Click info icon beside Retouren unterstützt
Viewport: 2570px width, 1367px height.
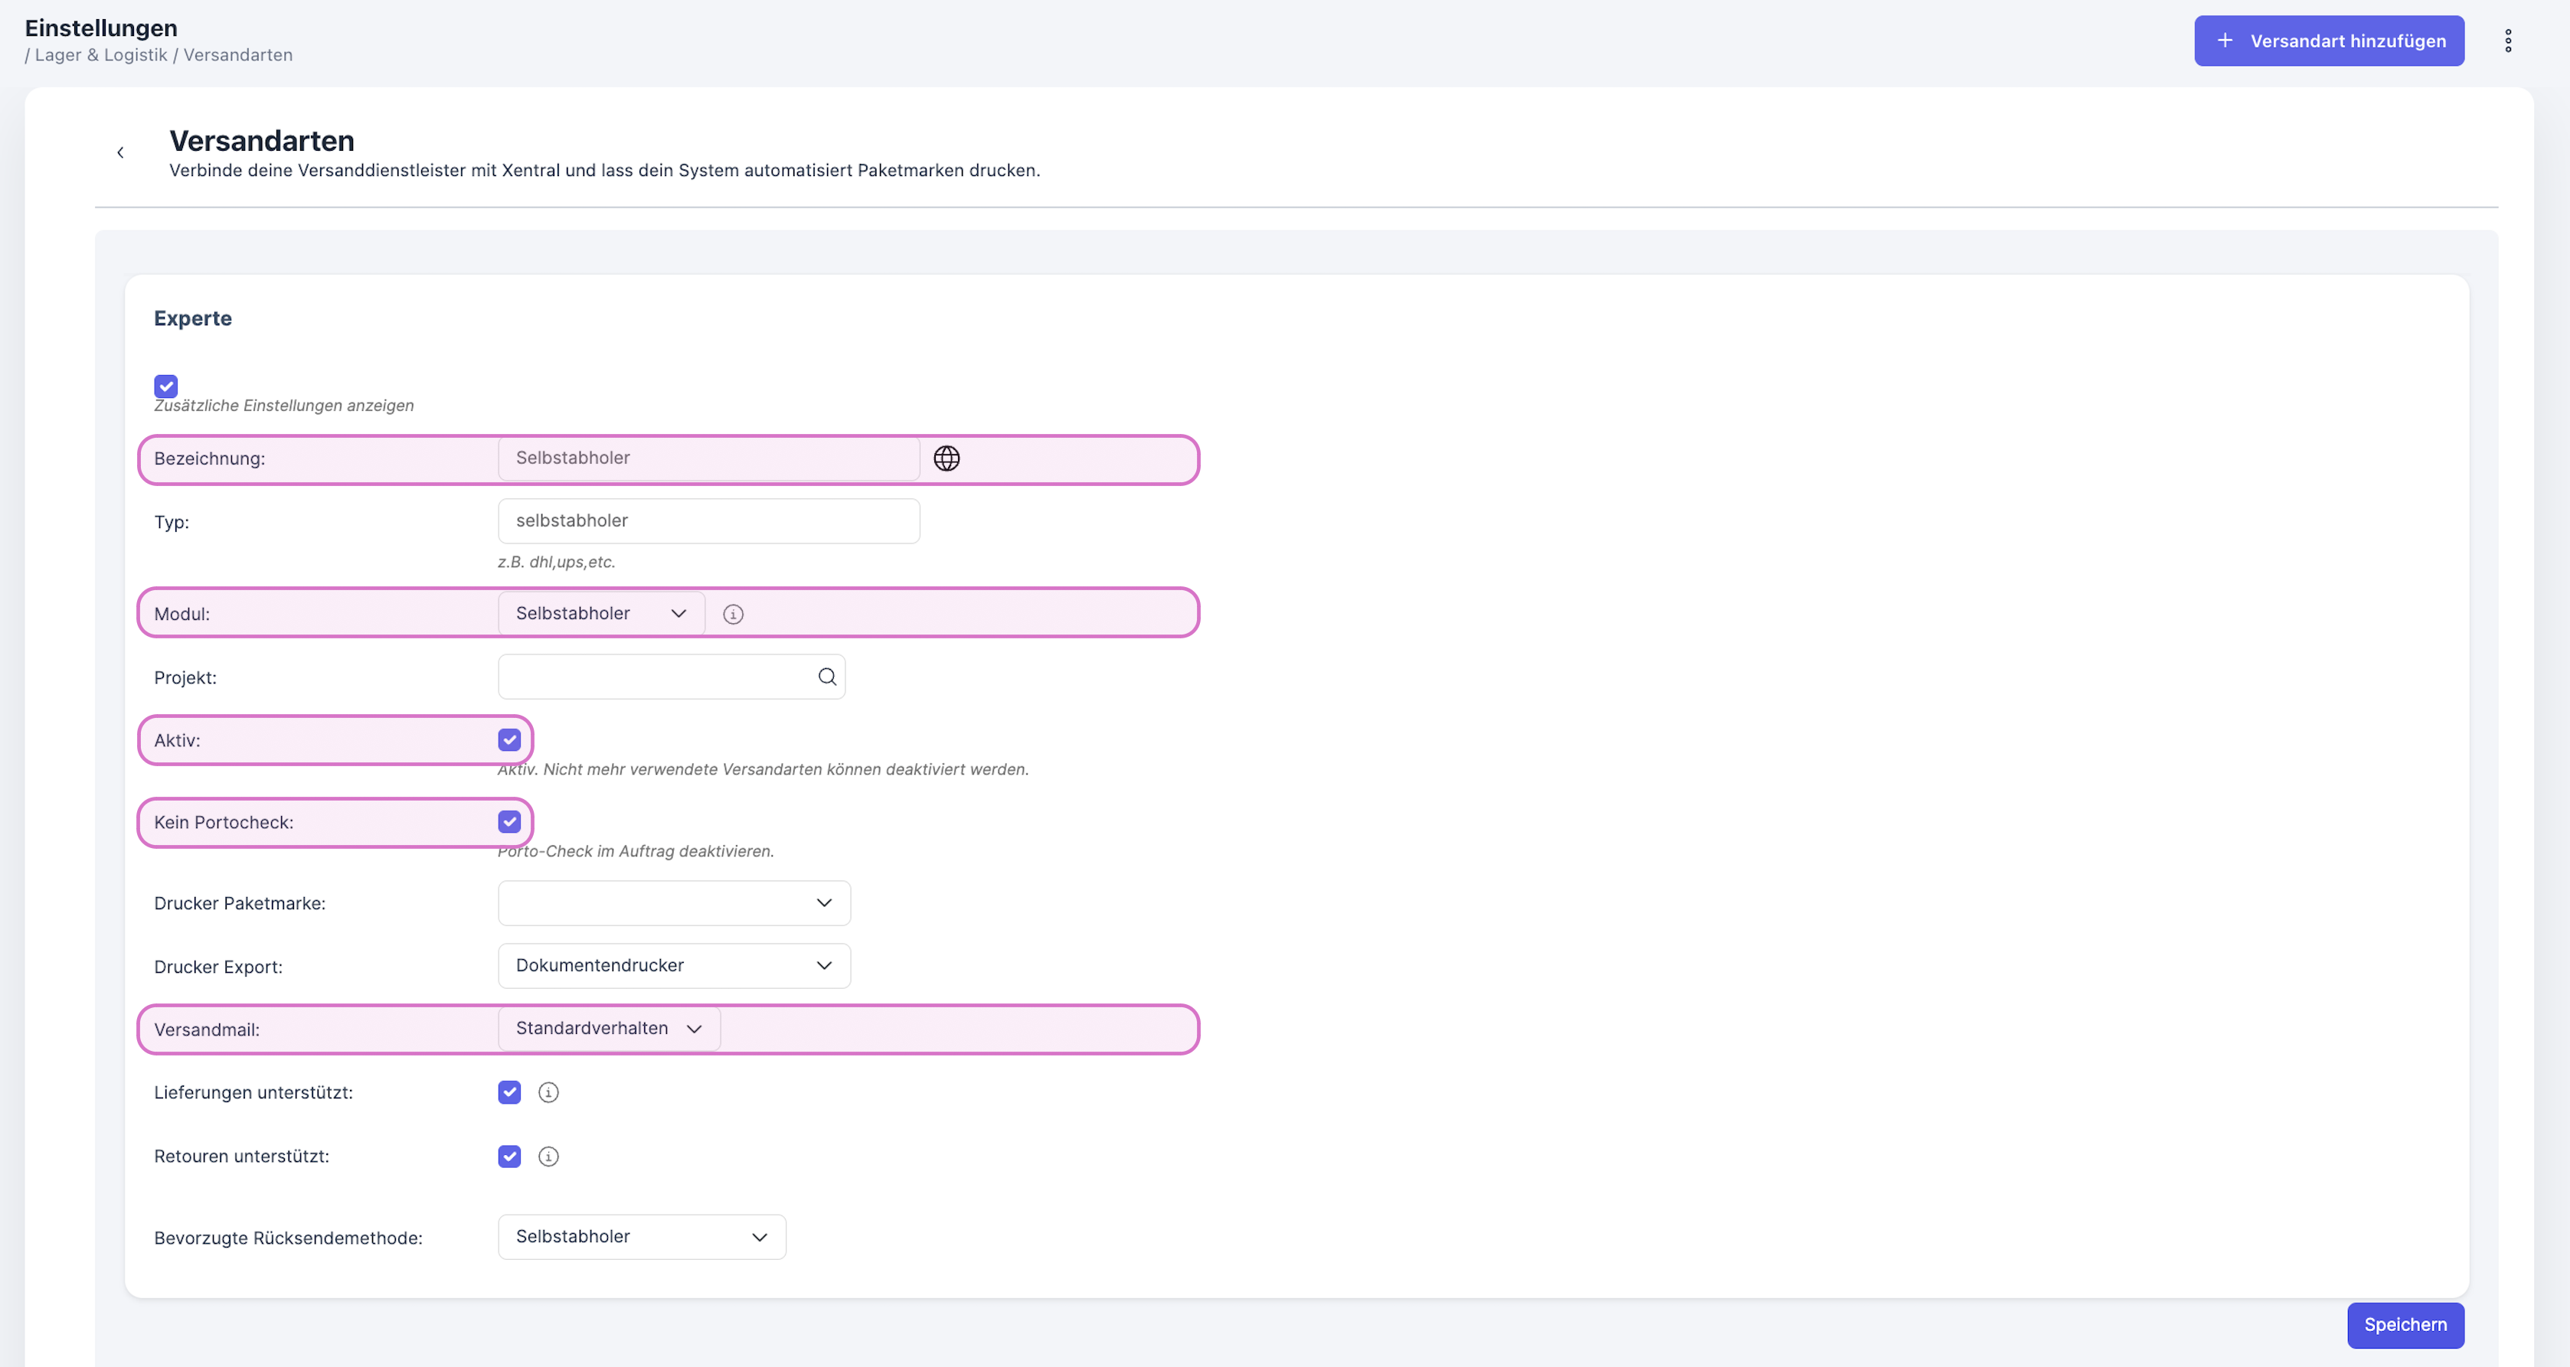pyautogui.click(x=548, y=1157)
